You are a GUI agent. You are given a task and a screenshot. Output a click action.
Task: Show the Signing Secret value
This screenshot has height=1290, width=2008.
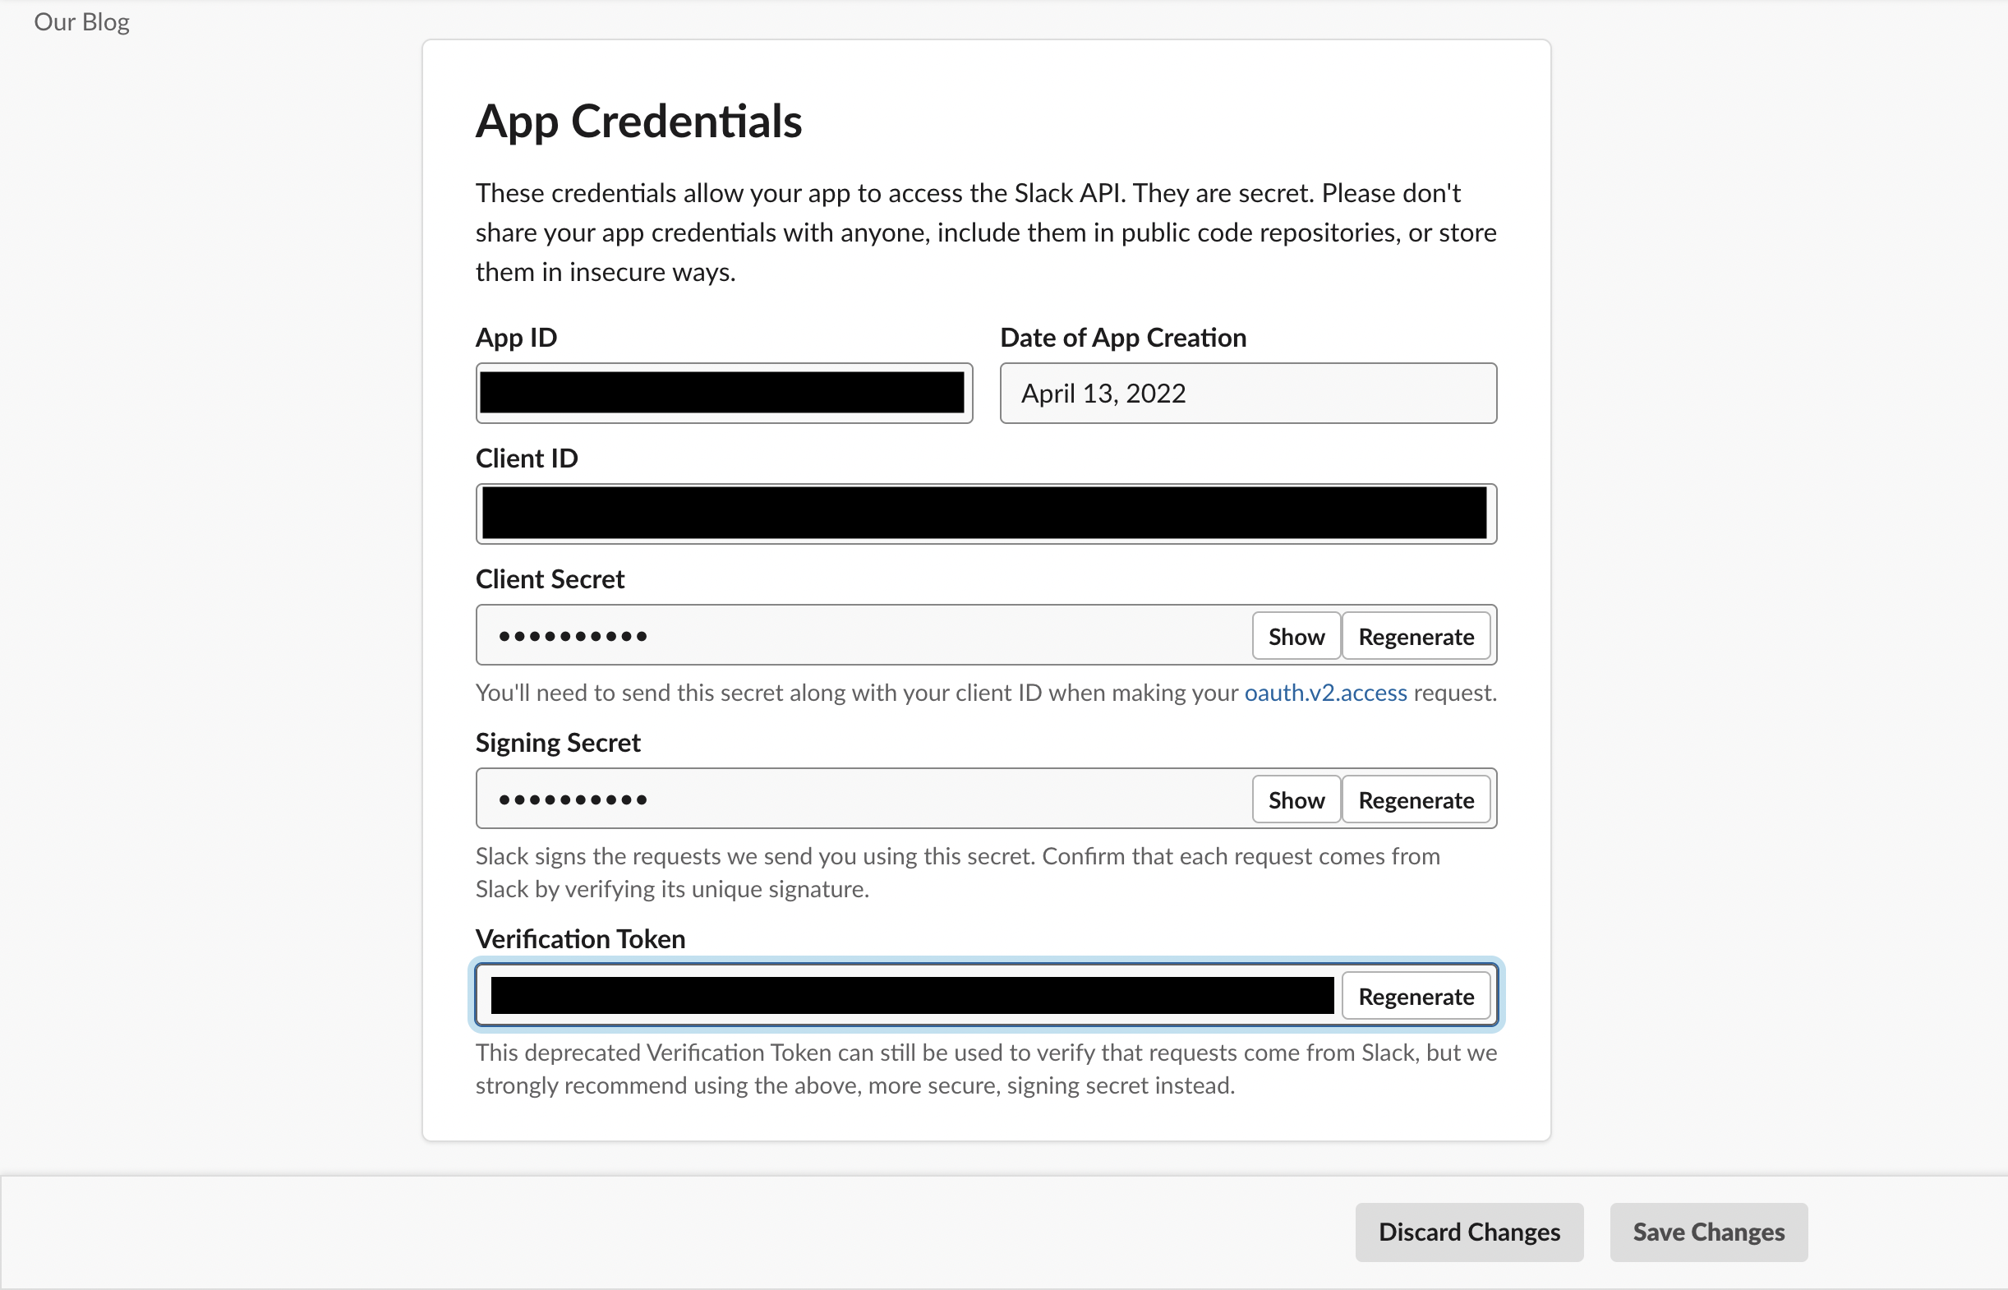(x=1296, y=799)
